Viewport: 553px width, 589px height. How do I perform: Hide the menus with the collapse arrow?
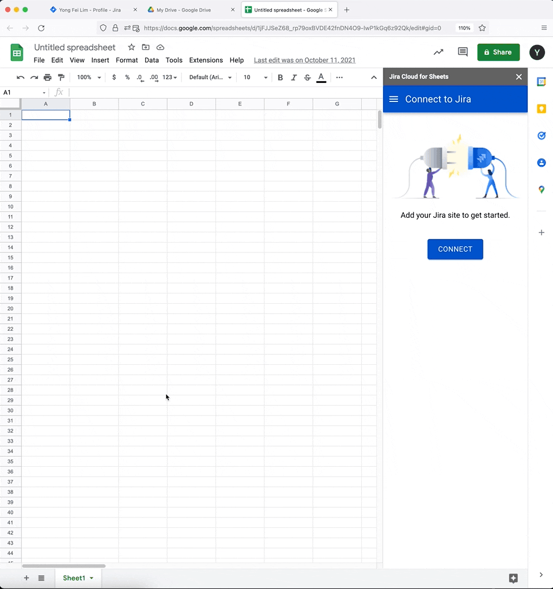coord(374,77)
